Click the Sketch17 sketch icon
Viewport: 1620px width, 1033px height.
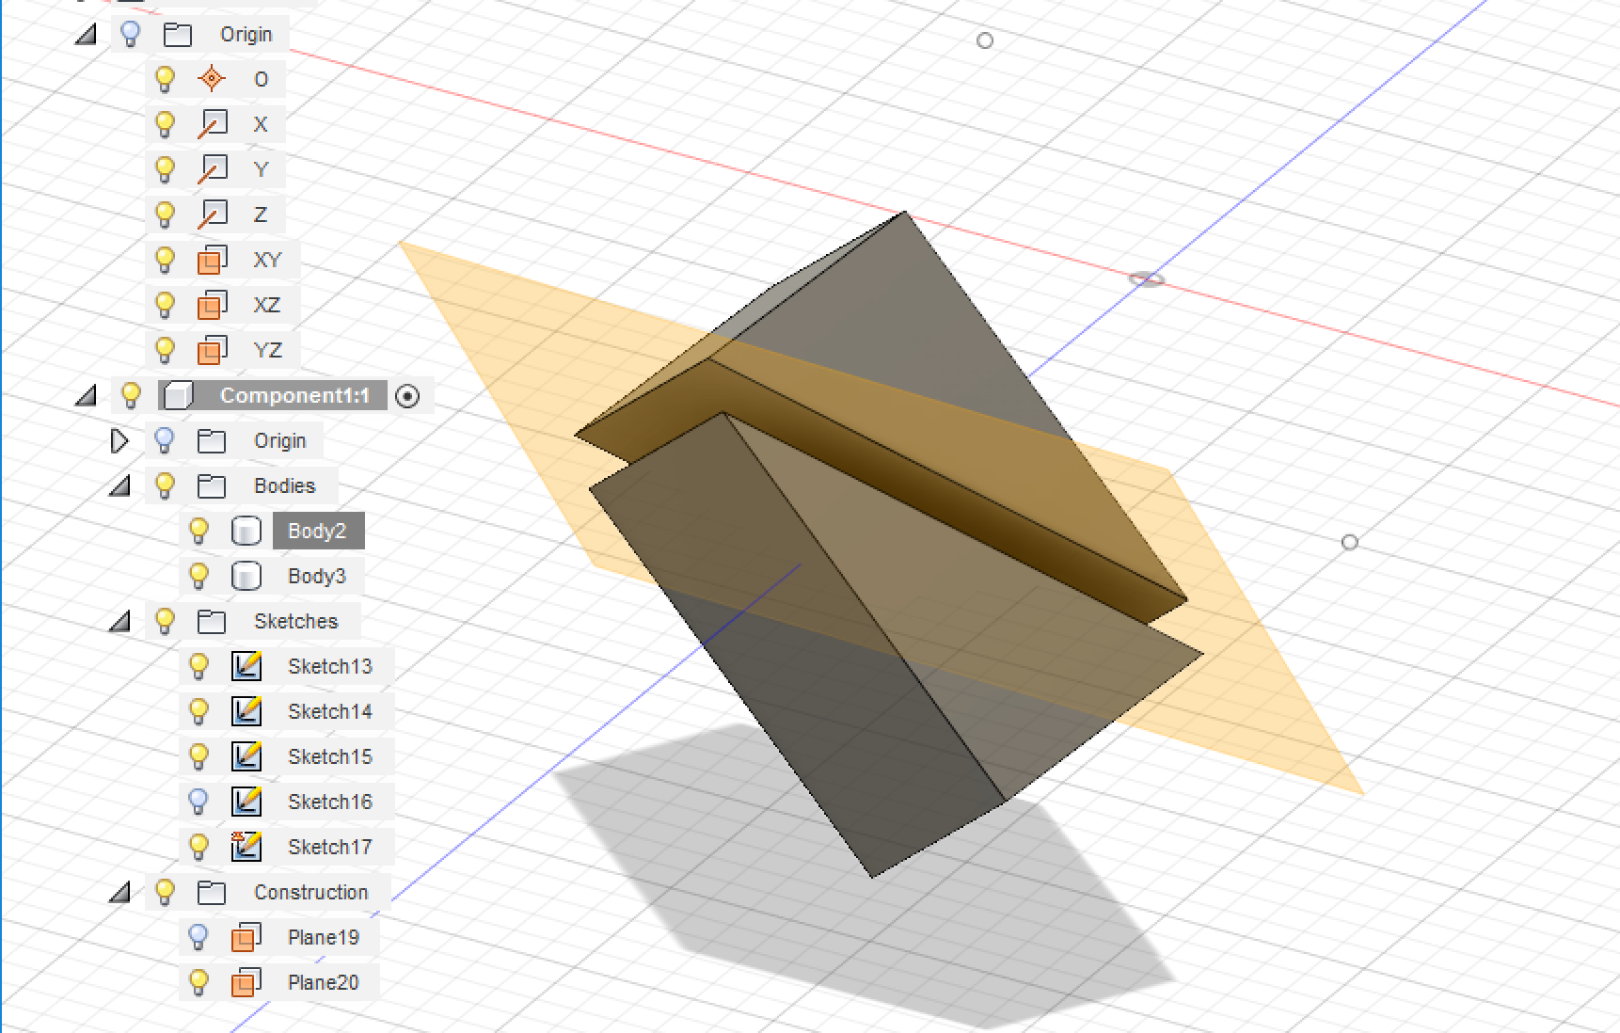click(246, 846)
